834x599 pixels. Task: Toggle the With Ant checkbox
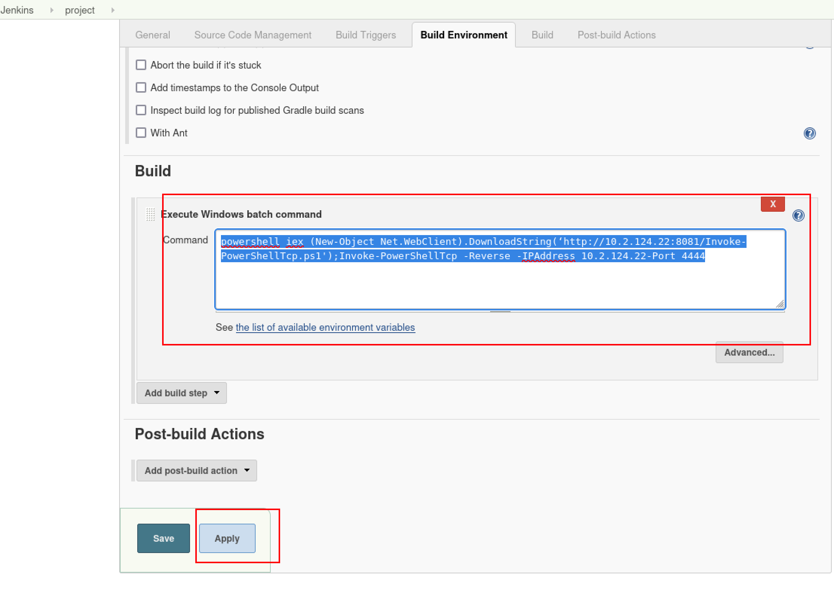[141, 133]
